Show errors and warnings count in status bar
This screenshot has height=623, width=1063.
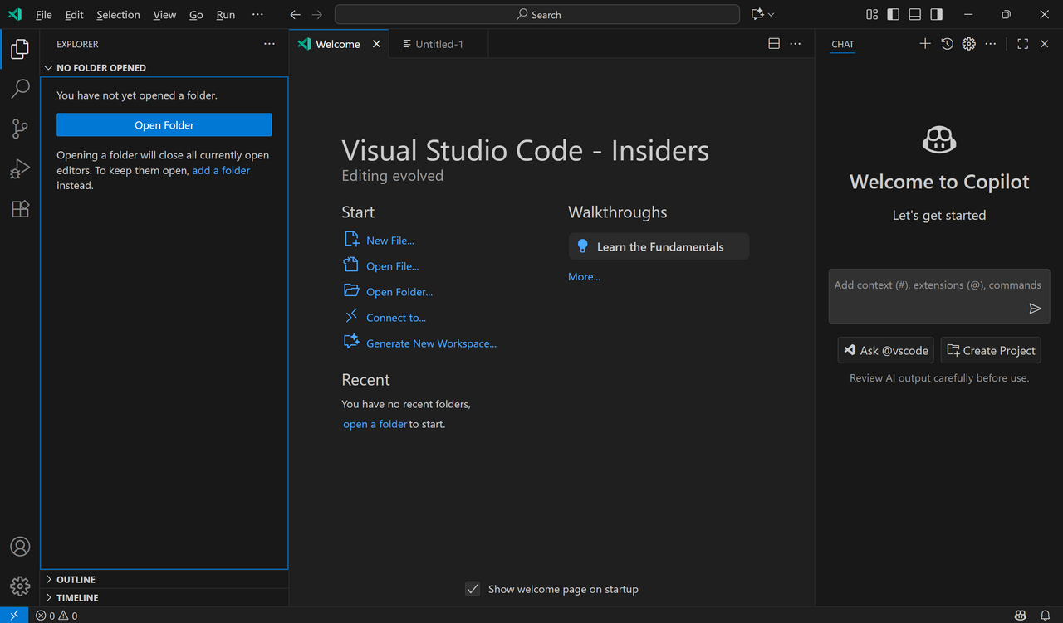[x=56, y=616]
